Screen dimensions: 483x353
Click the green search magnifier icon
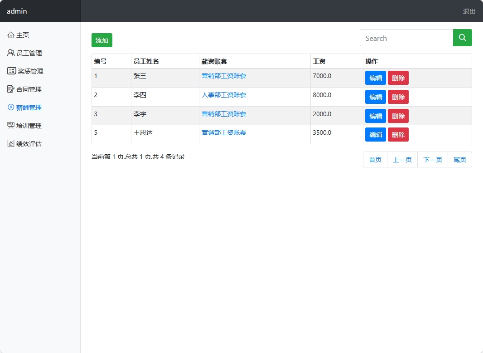(x=462, y=38)
